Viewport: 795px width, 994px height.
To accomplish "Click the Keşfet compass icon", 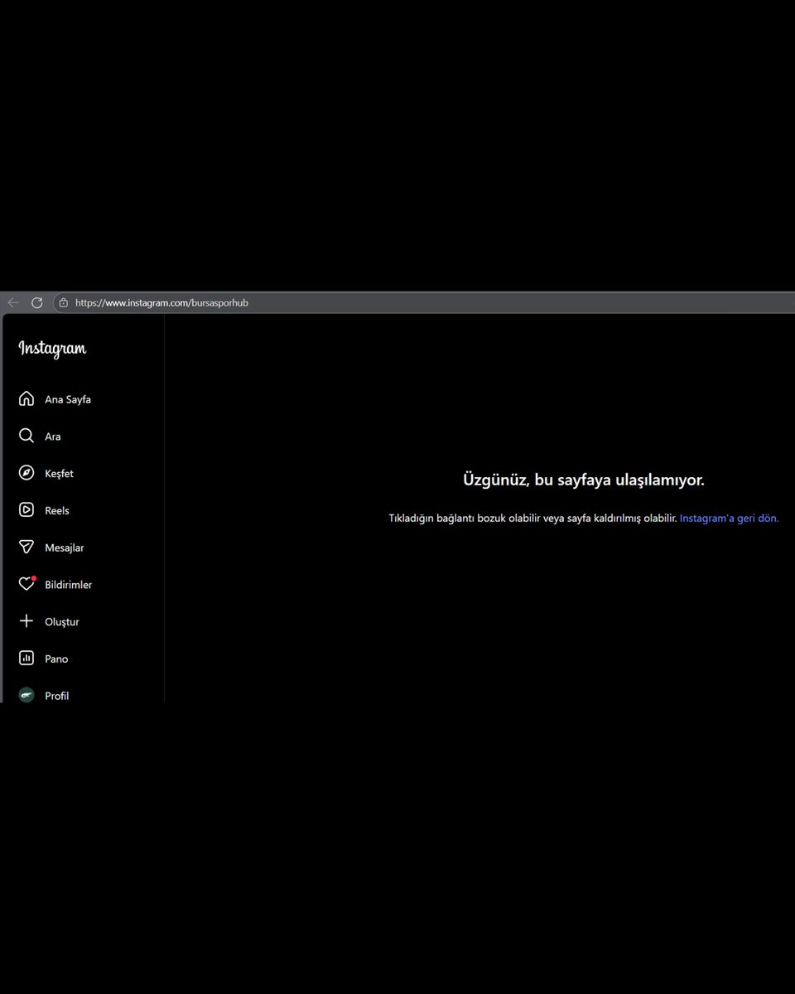I will coord(26,473).
